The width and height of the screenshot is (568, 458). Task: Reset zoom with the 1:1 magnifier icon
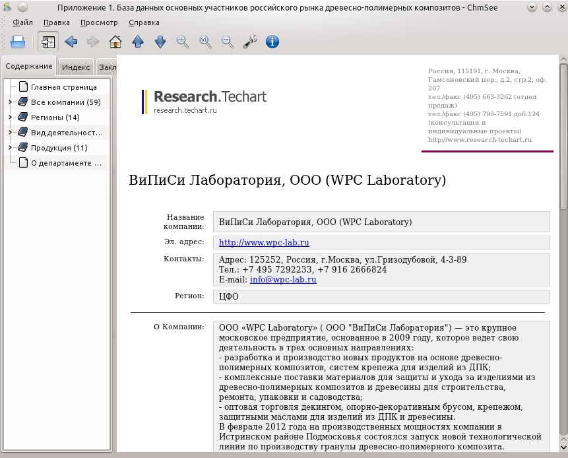[205, 42]
